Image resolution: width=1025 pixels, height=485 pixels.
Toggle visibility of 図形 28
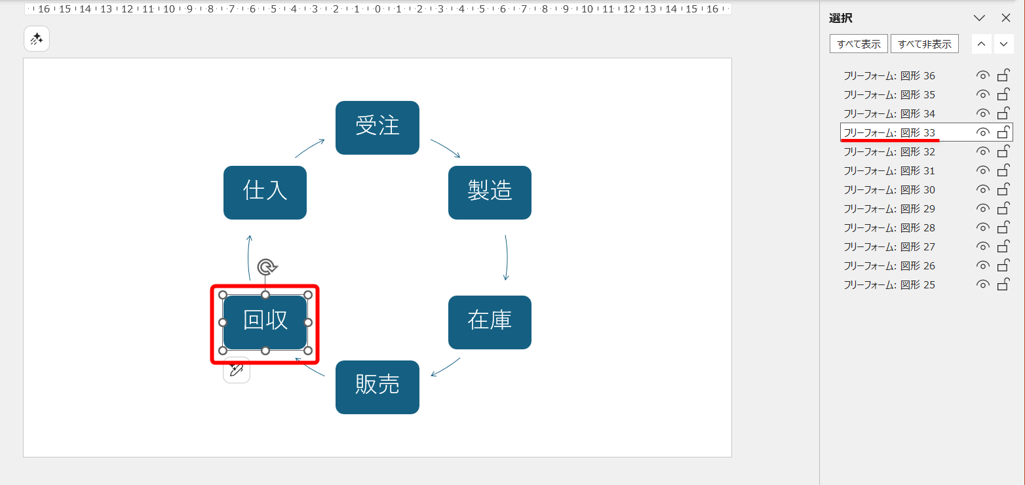(x=982, y=227)
